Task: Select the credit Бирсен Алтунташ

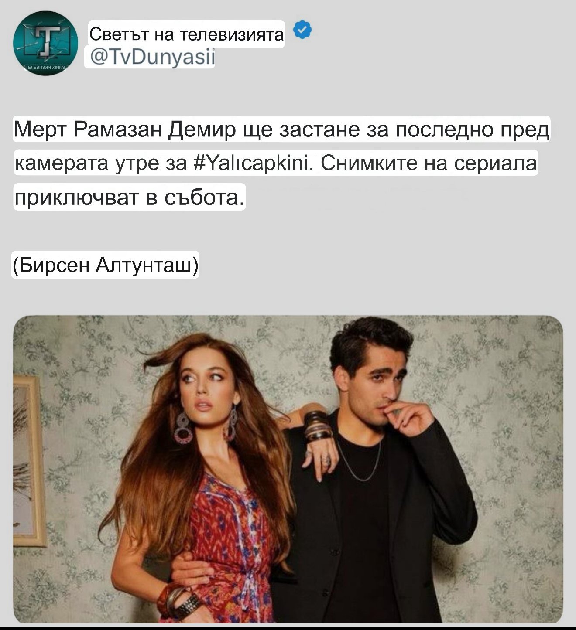Action: (105, 265)
